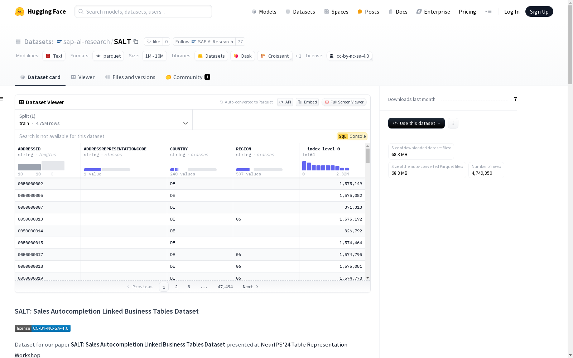573x358 pixels.
Task: Click the COUNTRY column header
Action: (179, 149)
